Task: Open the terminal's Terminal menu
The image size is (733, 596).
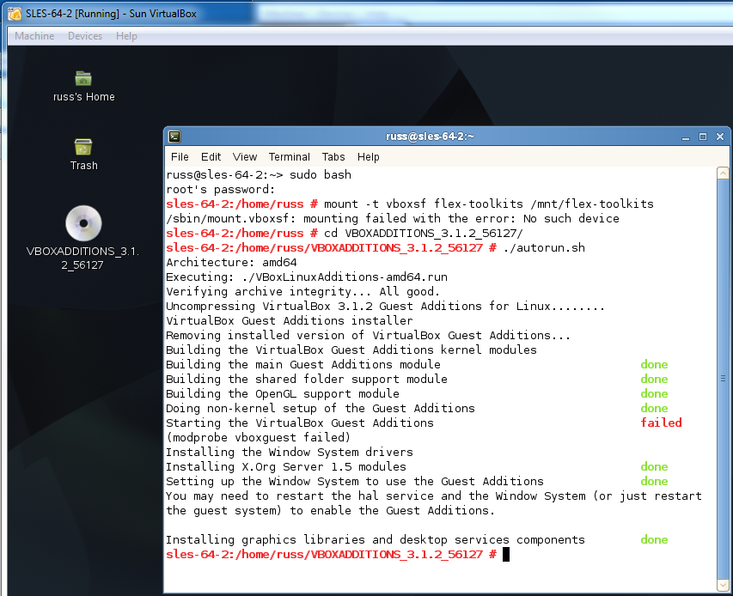Action: click(289, 157)
